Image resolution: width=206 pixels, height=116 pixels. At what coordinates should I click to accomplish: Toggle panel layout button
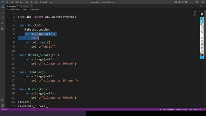pos(179,2)
